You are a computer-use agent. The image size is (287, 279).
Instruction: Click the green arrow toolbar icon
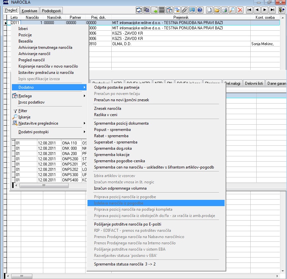(x=154, y=10)
